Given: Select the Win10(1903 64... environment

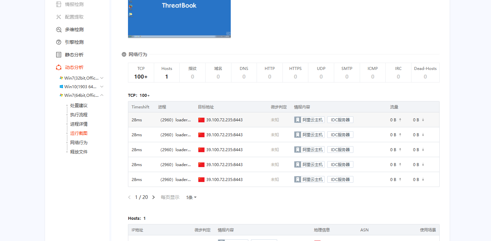Looking at the screenshot, I should [x=81, y=87].
